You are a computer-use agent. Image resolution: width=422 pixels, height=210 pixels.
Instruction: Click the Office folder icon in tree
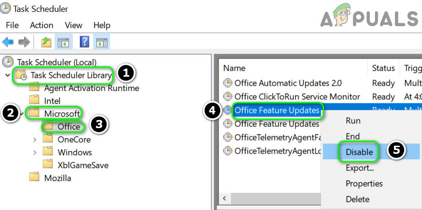tap(48, 126)
